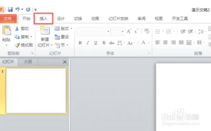Switch to the 开始 ribbon tab

click(26, 18)
